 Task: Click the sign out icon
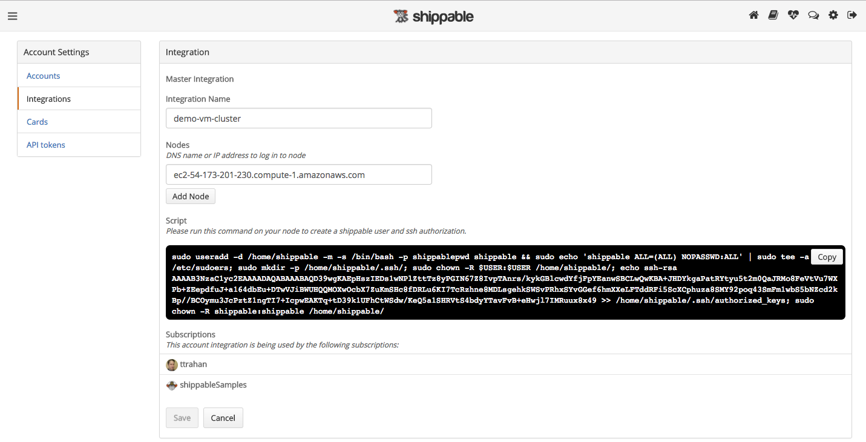point(852,15)
